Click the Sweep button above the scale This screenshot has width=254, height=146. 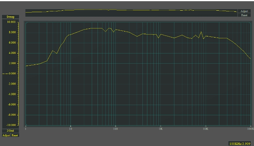(x=11, y=17)
